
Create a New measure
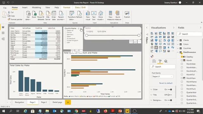[110, 16]
